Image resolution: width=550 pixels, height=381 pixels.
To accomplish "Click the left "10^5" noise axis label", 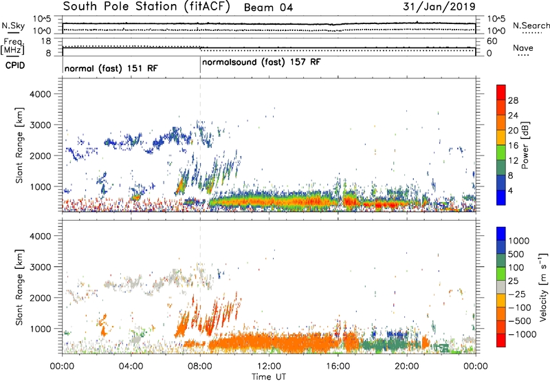I will point(42,19).
